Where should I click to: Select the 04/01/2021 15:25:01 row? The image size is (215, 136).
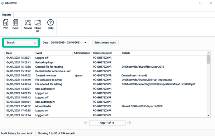point(106,58)
